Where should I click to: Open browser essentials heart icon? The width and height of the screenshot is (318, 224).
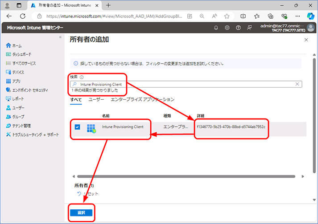(284, 16)
